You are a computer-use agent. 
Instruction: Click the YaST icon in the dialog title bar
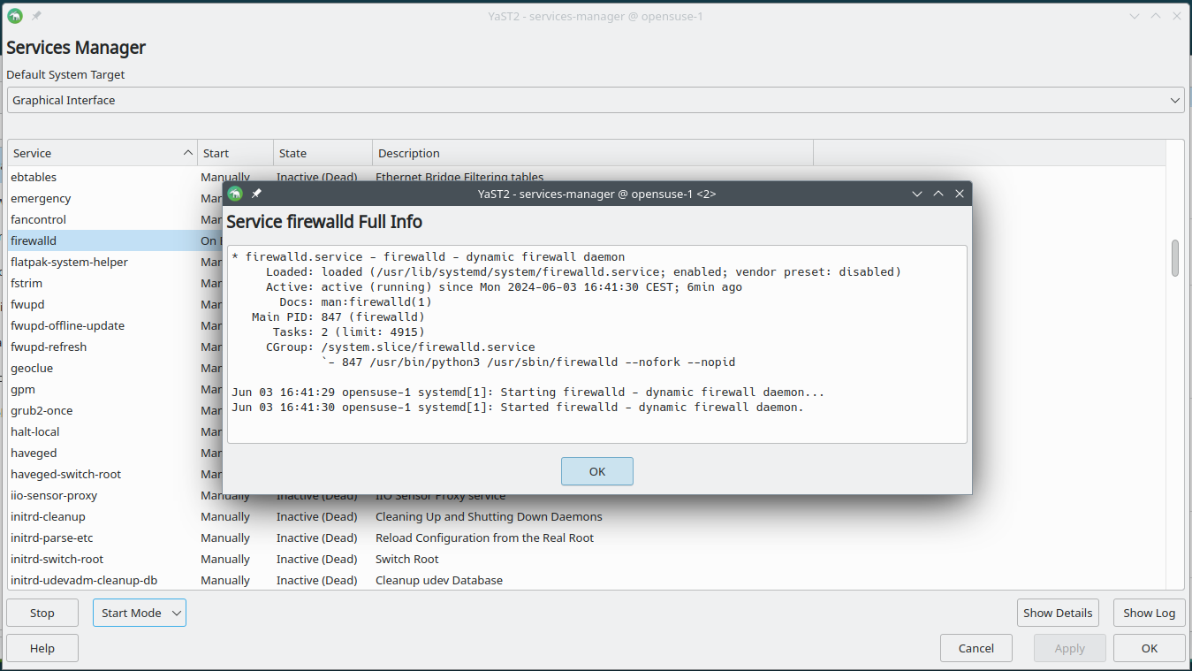235,194
